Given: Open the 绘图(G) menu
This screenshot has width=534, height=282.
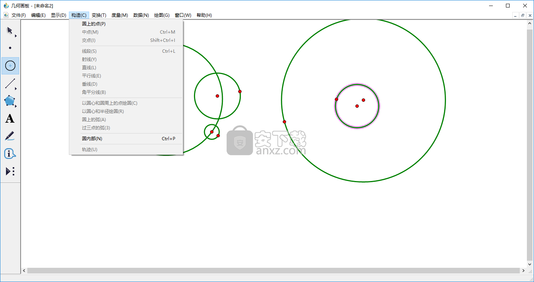Looking at the screenshot, I should pos(162,15).
